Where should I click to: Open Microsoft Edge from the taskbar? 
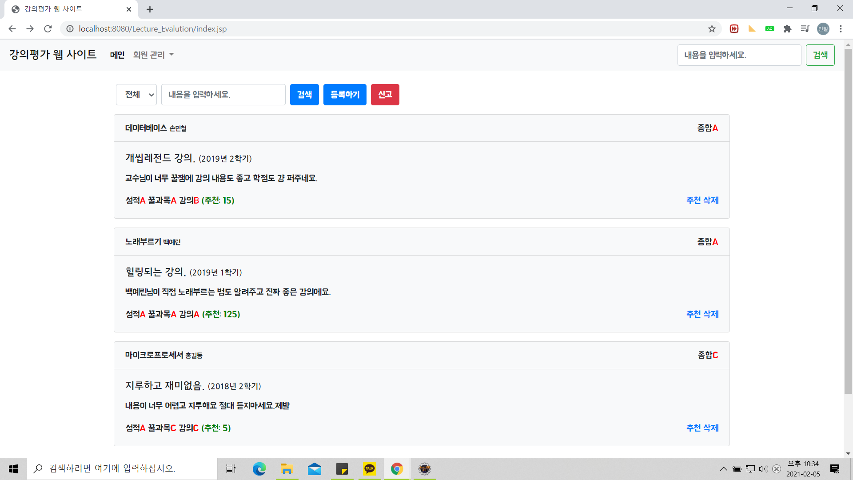[x=259, y=468]
